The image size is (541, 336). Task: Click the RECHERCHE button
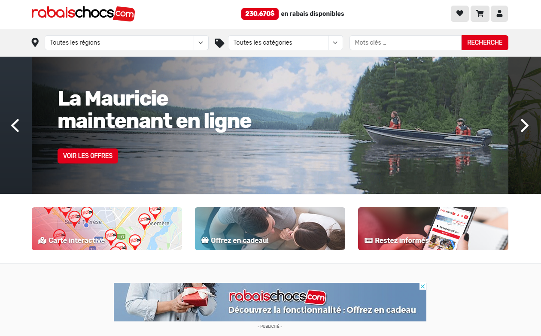(x=485, y=42)
